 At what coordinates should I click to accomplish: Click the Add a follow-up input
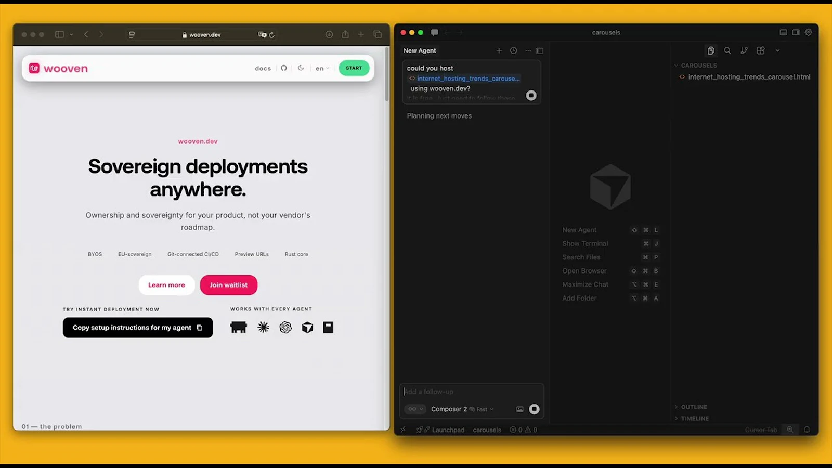[x=472, y=392]
